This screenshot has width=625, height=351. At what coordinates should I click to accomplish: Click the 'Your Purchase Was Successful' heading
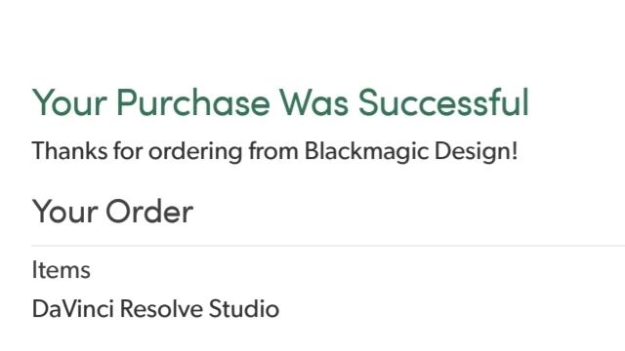280,102
